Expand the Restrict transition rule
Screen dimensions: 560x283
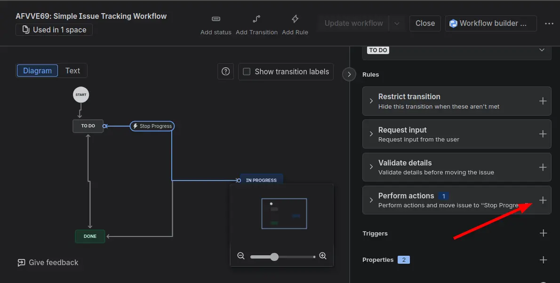(x=371, y=101)
